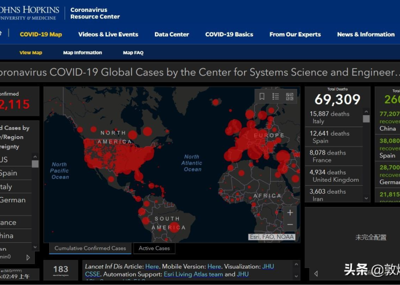Show the map legend list icon
Image resolution: width=400 pixels, height=285 pixels.
[275, 96]
